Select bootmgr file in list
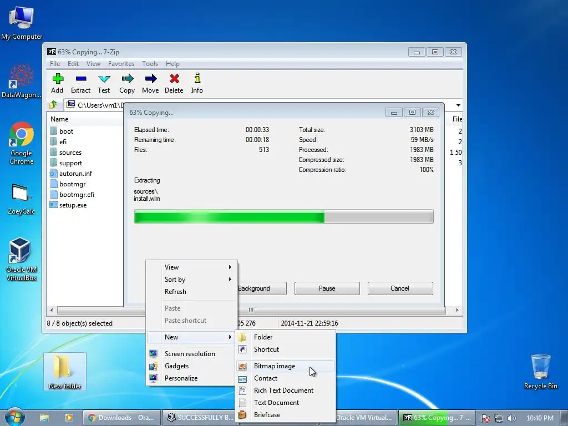This screenshot has height=426, width=568. [67, 184]
